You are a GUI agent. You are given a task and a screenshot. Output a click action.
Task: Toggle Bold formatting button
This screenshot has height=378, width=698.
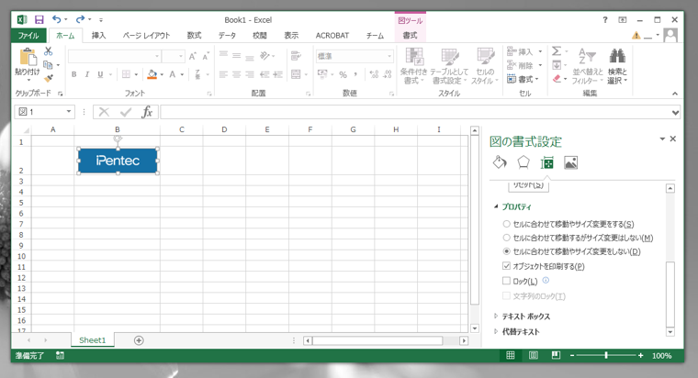tap(73, 74)
